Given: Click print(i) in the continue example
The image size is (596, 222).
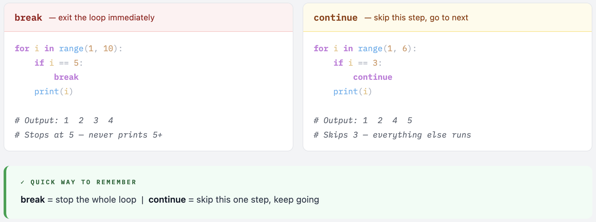Looking at the screenshot, I should (353, 92).
